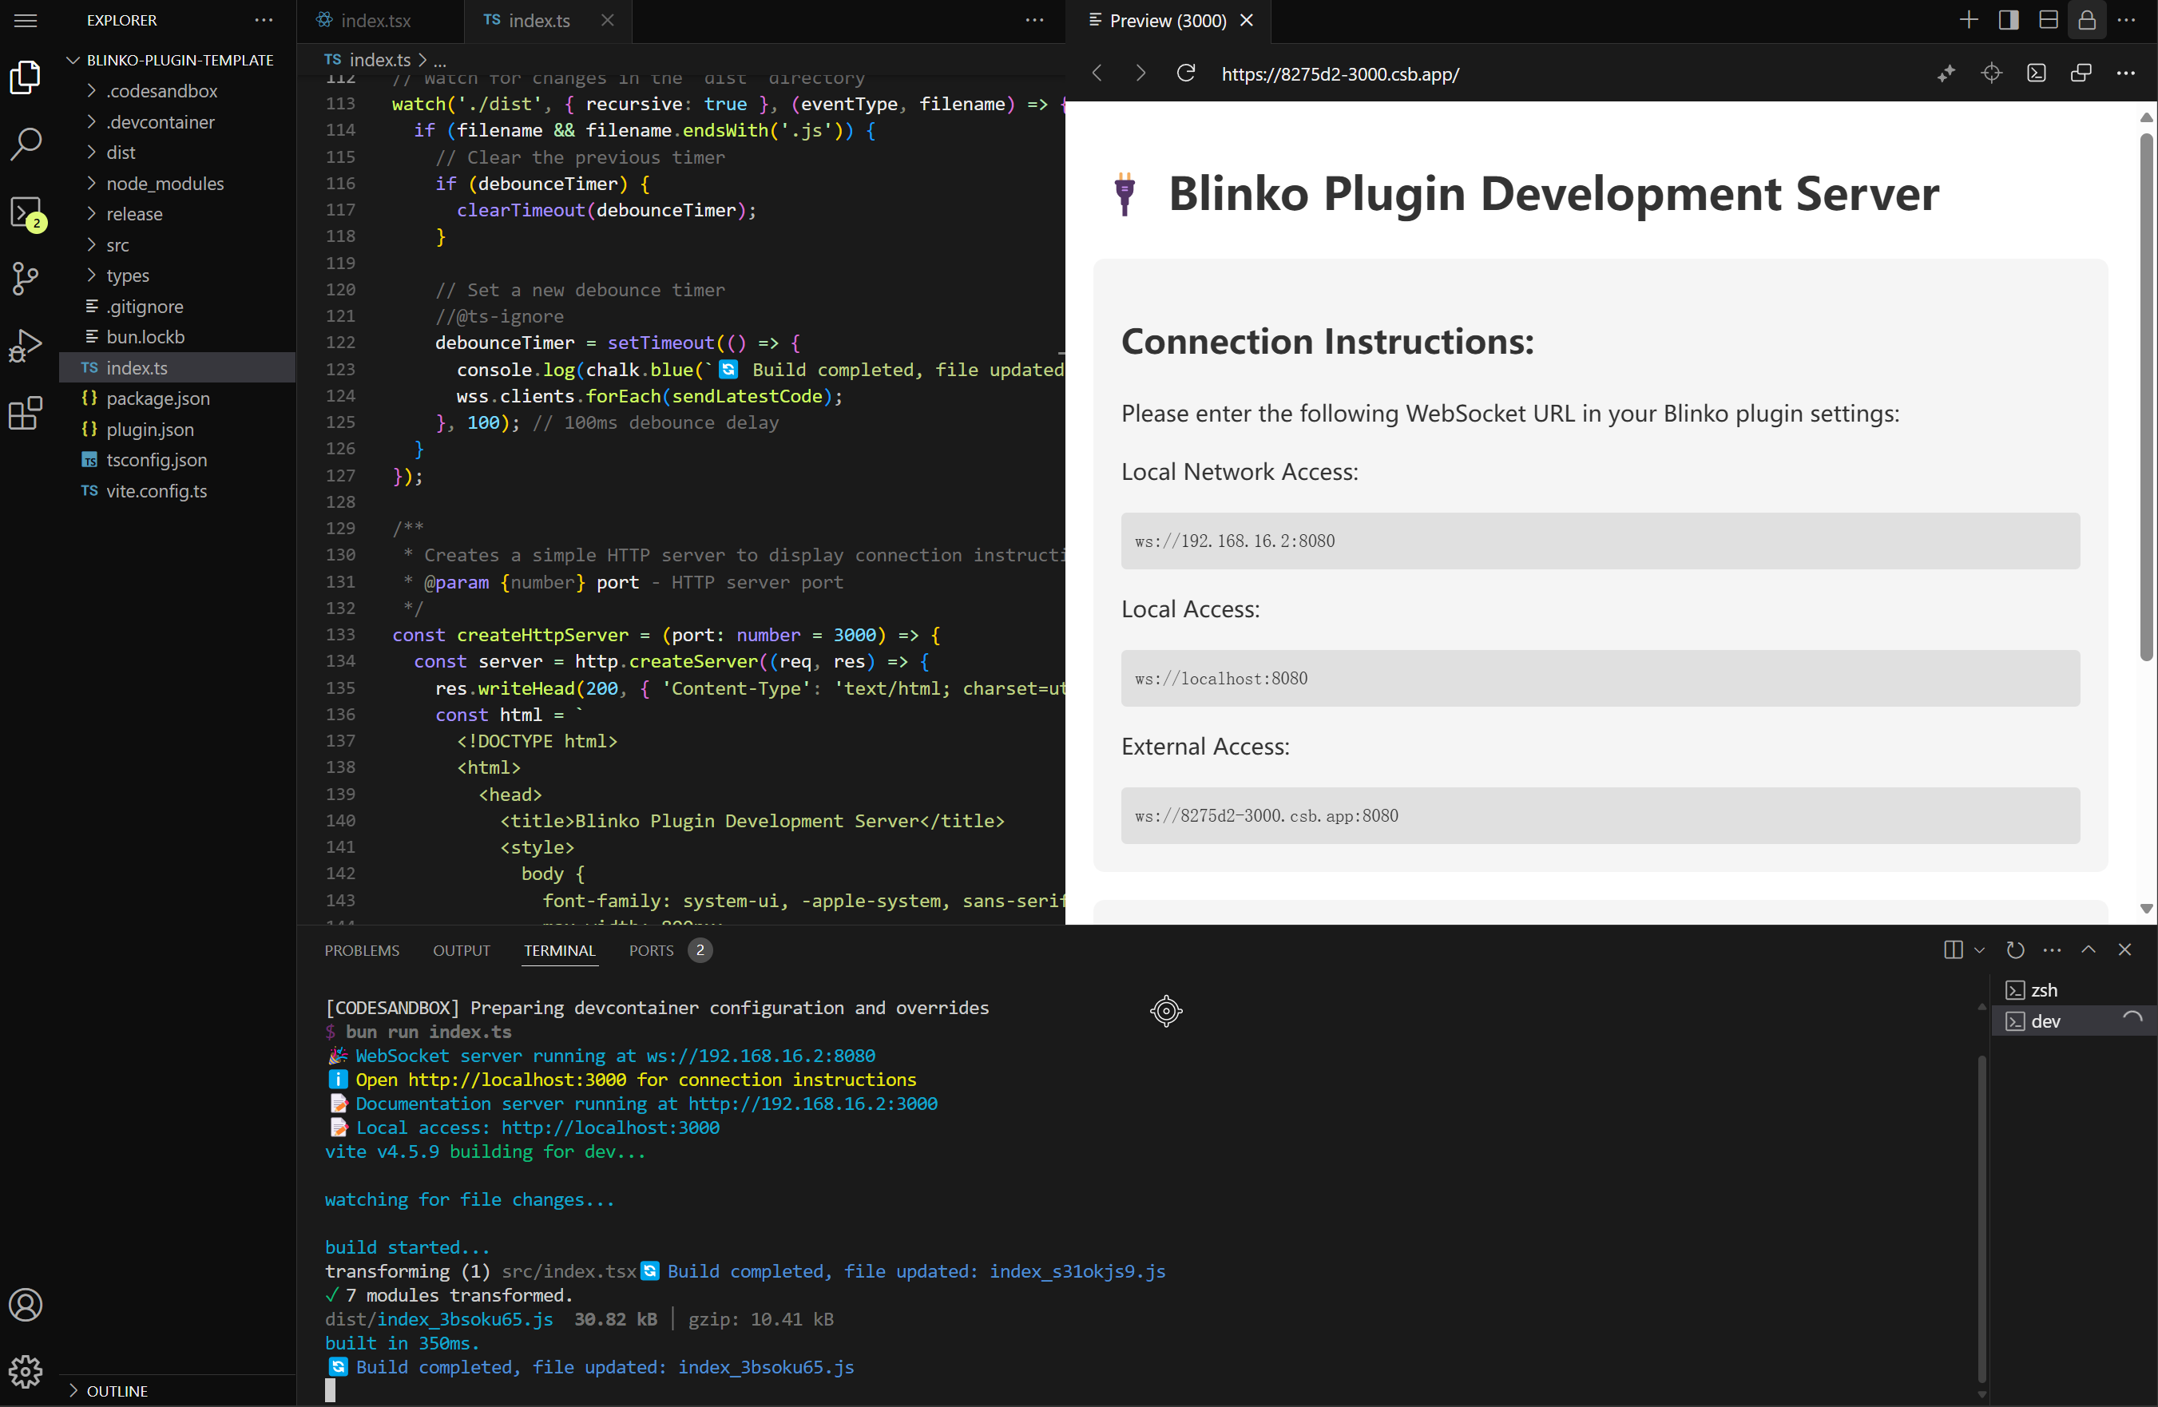Open plugin.json in explorer
This screenshot has width=2158, height=1407.
(177, 429)
